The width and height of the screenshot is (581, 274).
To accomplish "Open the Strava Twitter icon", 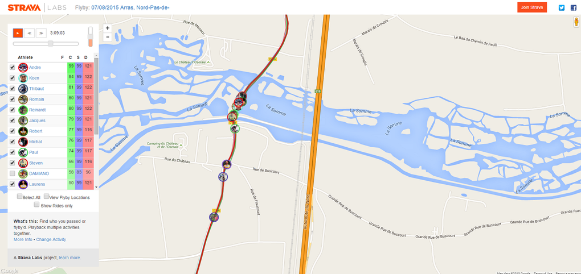I will point(562,8).
